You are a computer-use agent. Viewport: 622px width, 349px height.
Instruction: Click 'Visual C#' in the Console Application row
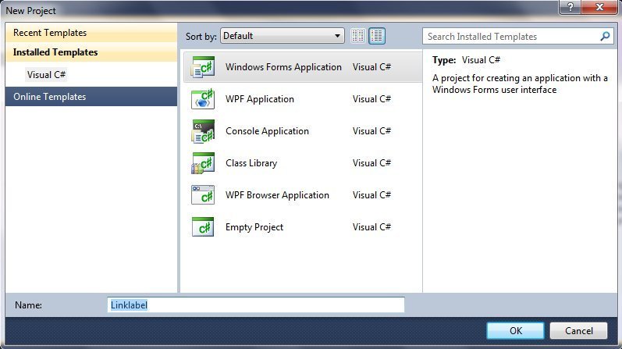coord(371,131)
